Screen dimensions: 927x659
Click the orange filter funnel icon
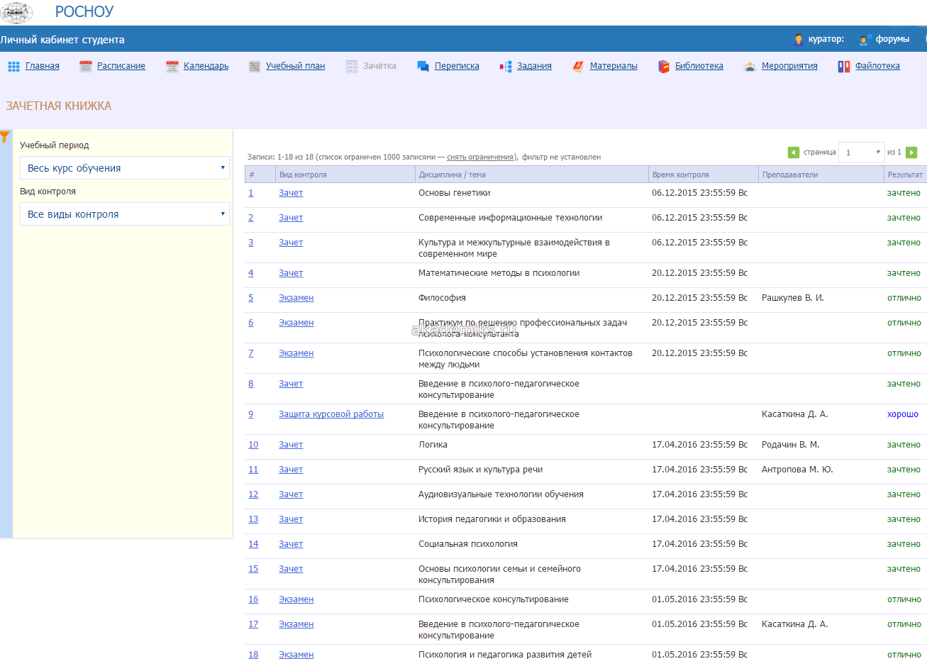(x=5, y=137)
